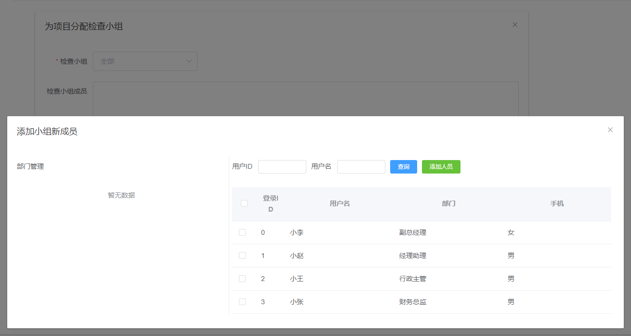The height and width of the screenshot is (336, 631).
Task: Click the green 添加人员 button
Action: [x=441, y=166]
